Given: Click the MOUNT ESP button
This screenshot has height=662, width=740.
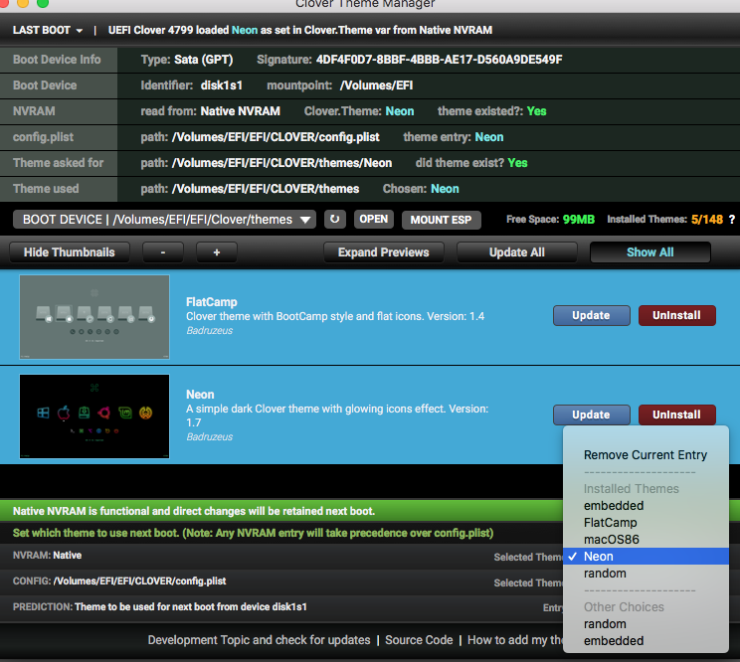Looking at the screenshot, I should [442, 220].
